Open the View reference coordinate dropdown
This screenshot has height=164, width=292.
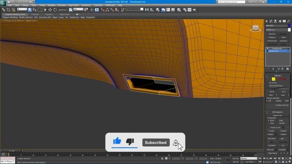click(78, 9)
